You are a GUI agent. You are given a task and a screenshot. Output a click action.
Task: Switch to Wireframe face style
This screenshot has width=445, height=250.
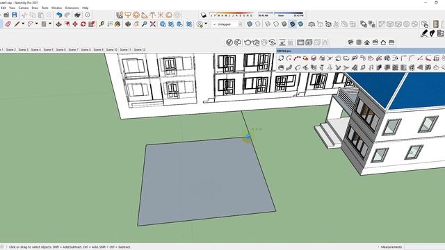click(268, 24)
